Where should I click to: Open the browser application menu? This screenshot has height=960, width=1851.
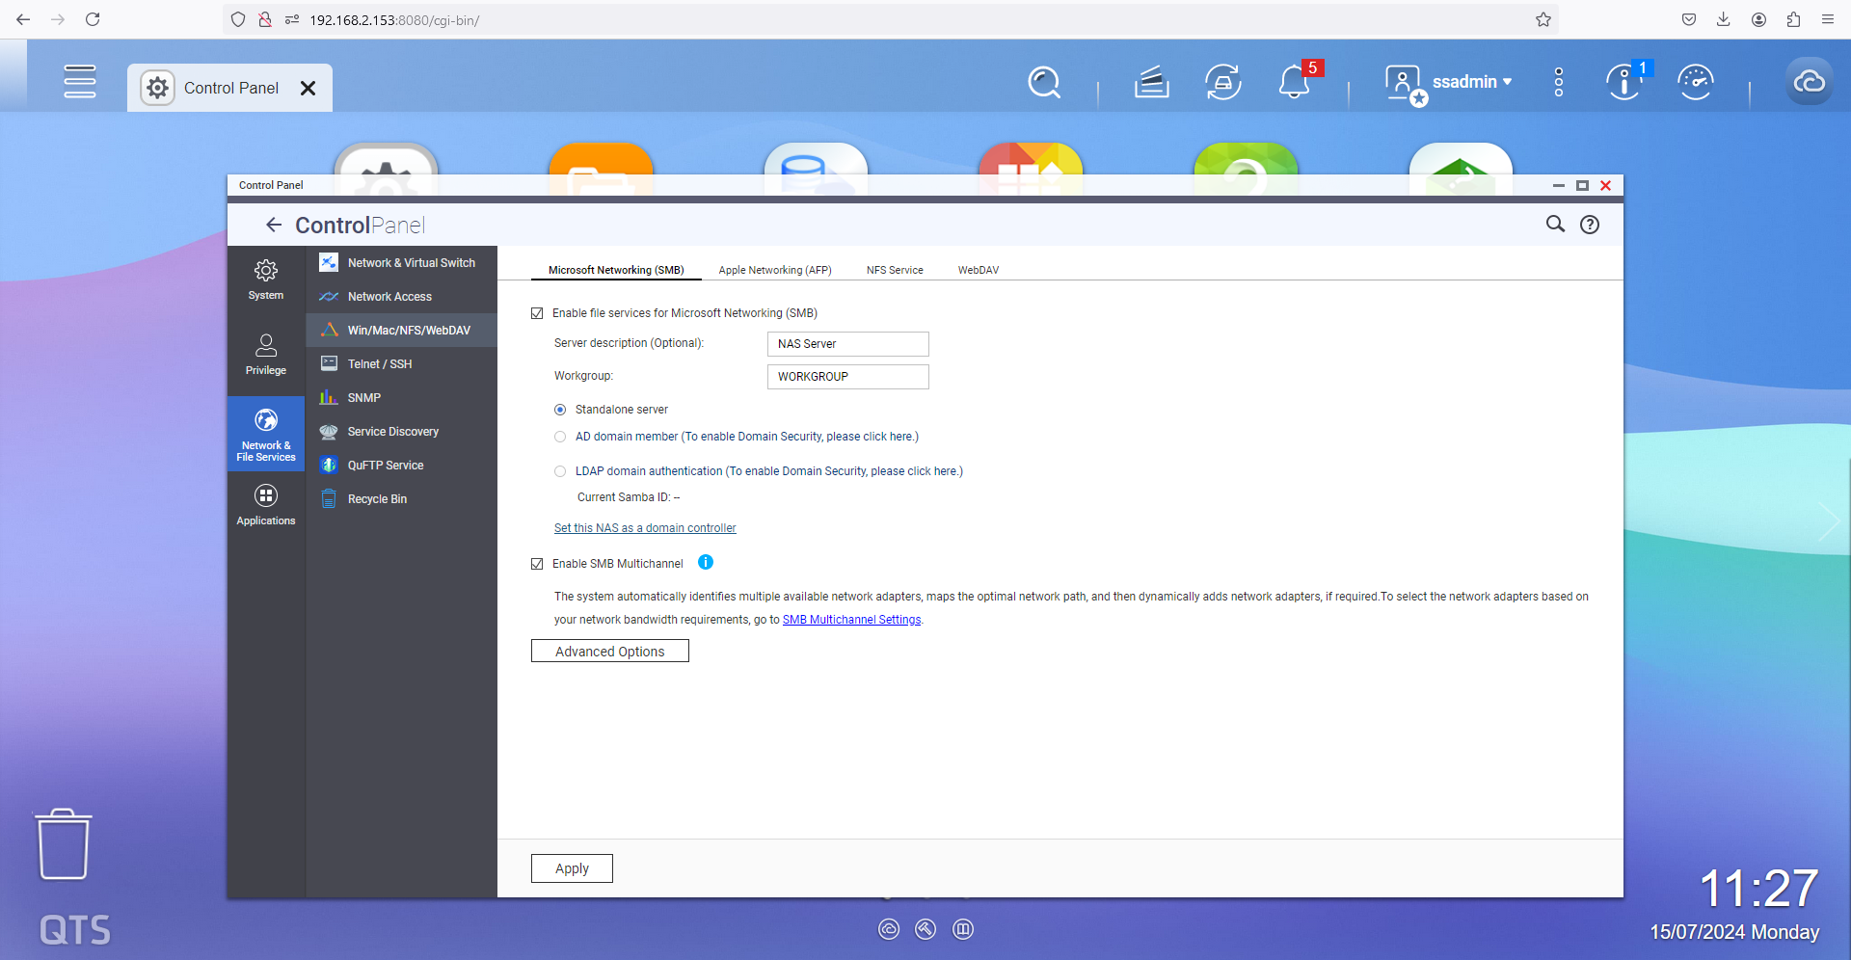tap(1828, 19)
